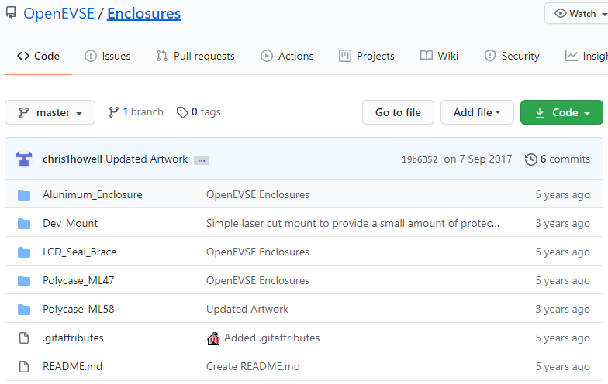The image size is (608, 384).
Task: Open the Added .gitattributes commit message
Action: (x=271, y=338)
